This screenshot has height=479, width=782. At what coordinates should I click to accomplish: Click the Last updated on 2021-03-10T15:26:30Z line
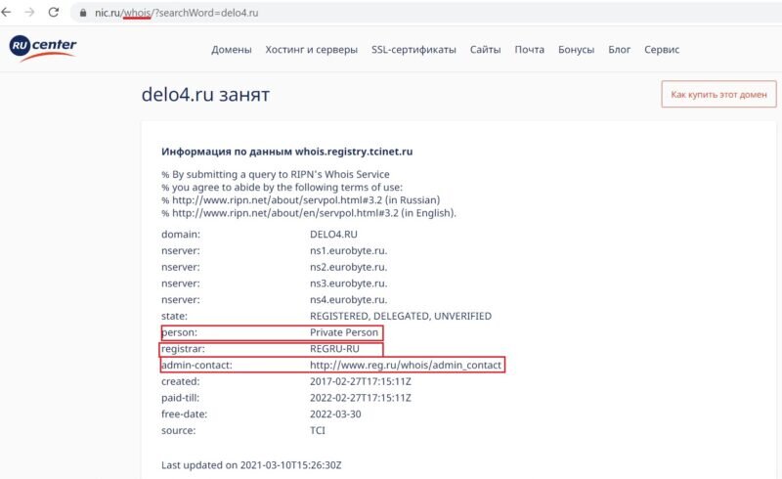pos(251,465)
